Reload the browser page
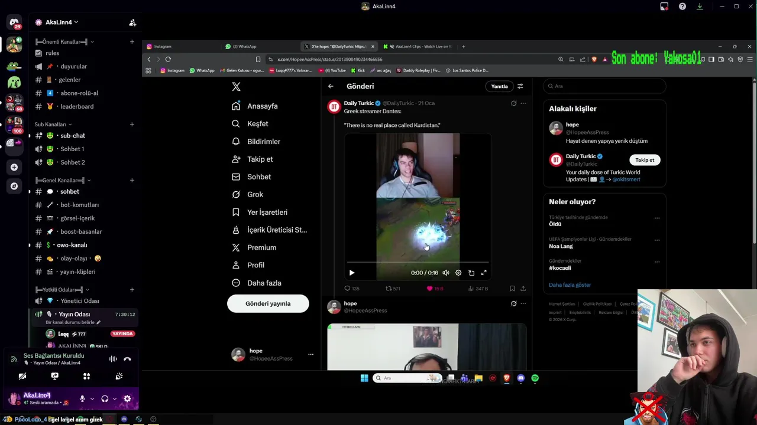 pos(168,59)
